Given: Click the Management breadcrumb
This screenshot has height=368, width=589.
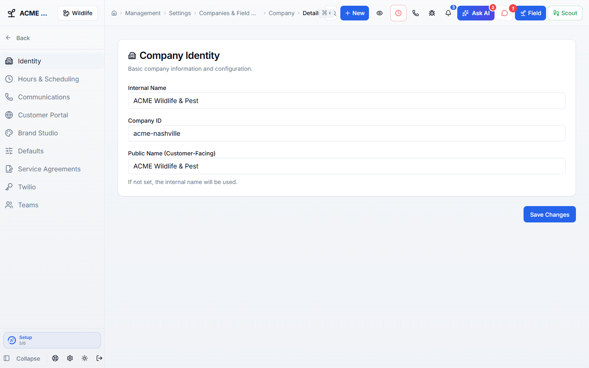Looking at the screenshot, I should click(143, 13).
